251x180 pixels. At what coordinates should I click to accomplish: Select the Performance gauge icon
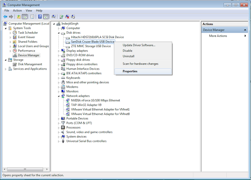click(15, 51)
